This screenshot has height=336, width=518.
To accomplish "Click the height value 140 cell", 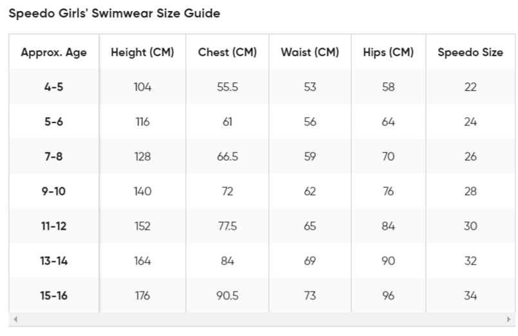I will [142, 191].
